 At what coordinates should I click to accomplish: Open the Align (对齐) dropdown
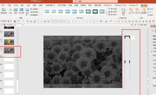point(151,9)
